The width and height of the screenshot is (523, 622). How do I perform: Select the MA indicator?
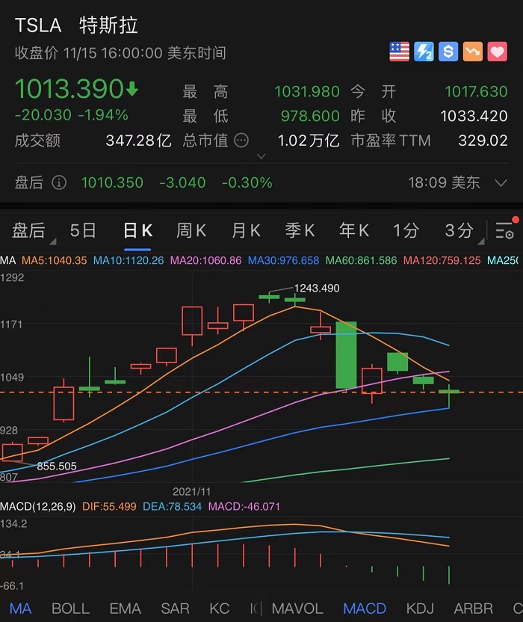(x=20, y=609)
